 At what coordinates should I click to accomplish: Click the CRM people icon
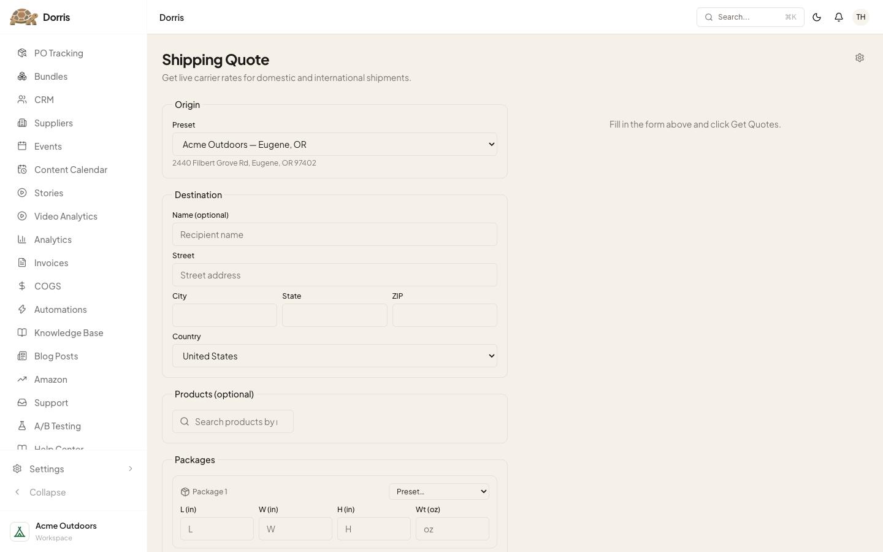point(22,99)
